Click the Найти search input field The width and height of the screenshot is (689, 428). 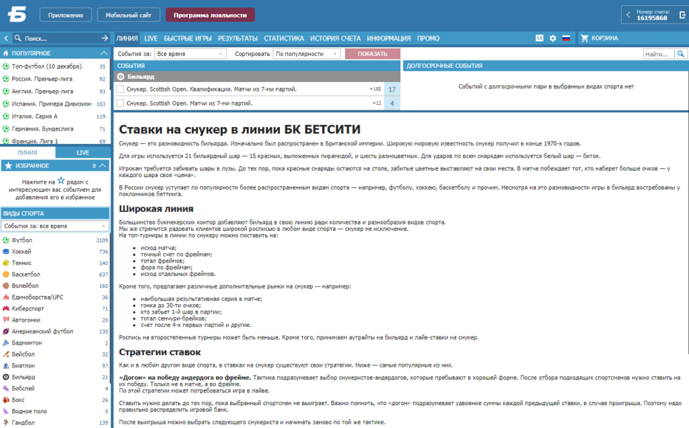(x=658, y=54)
